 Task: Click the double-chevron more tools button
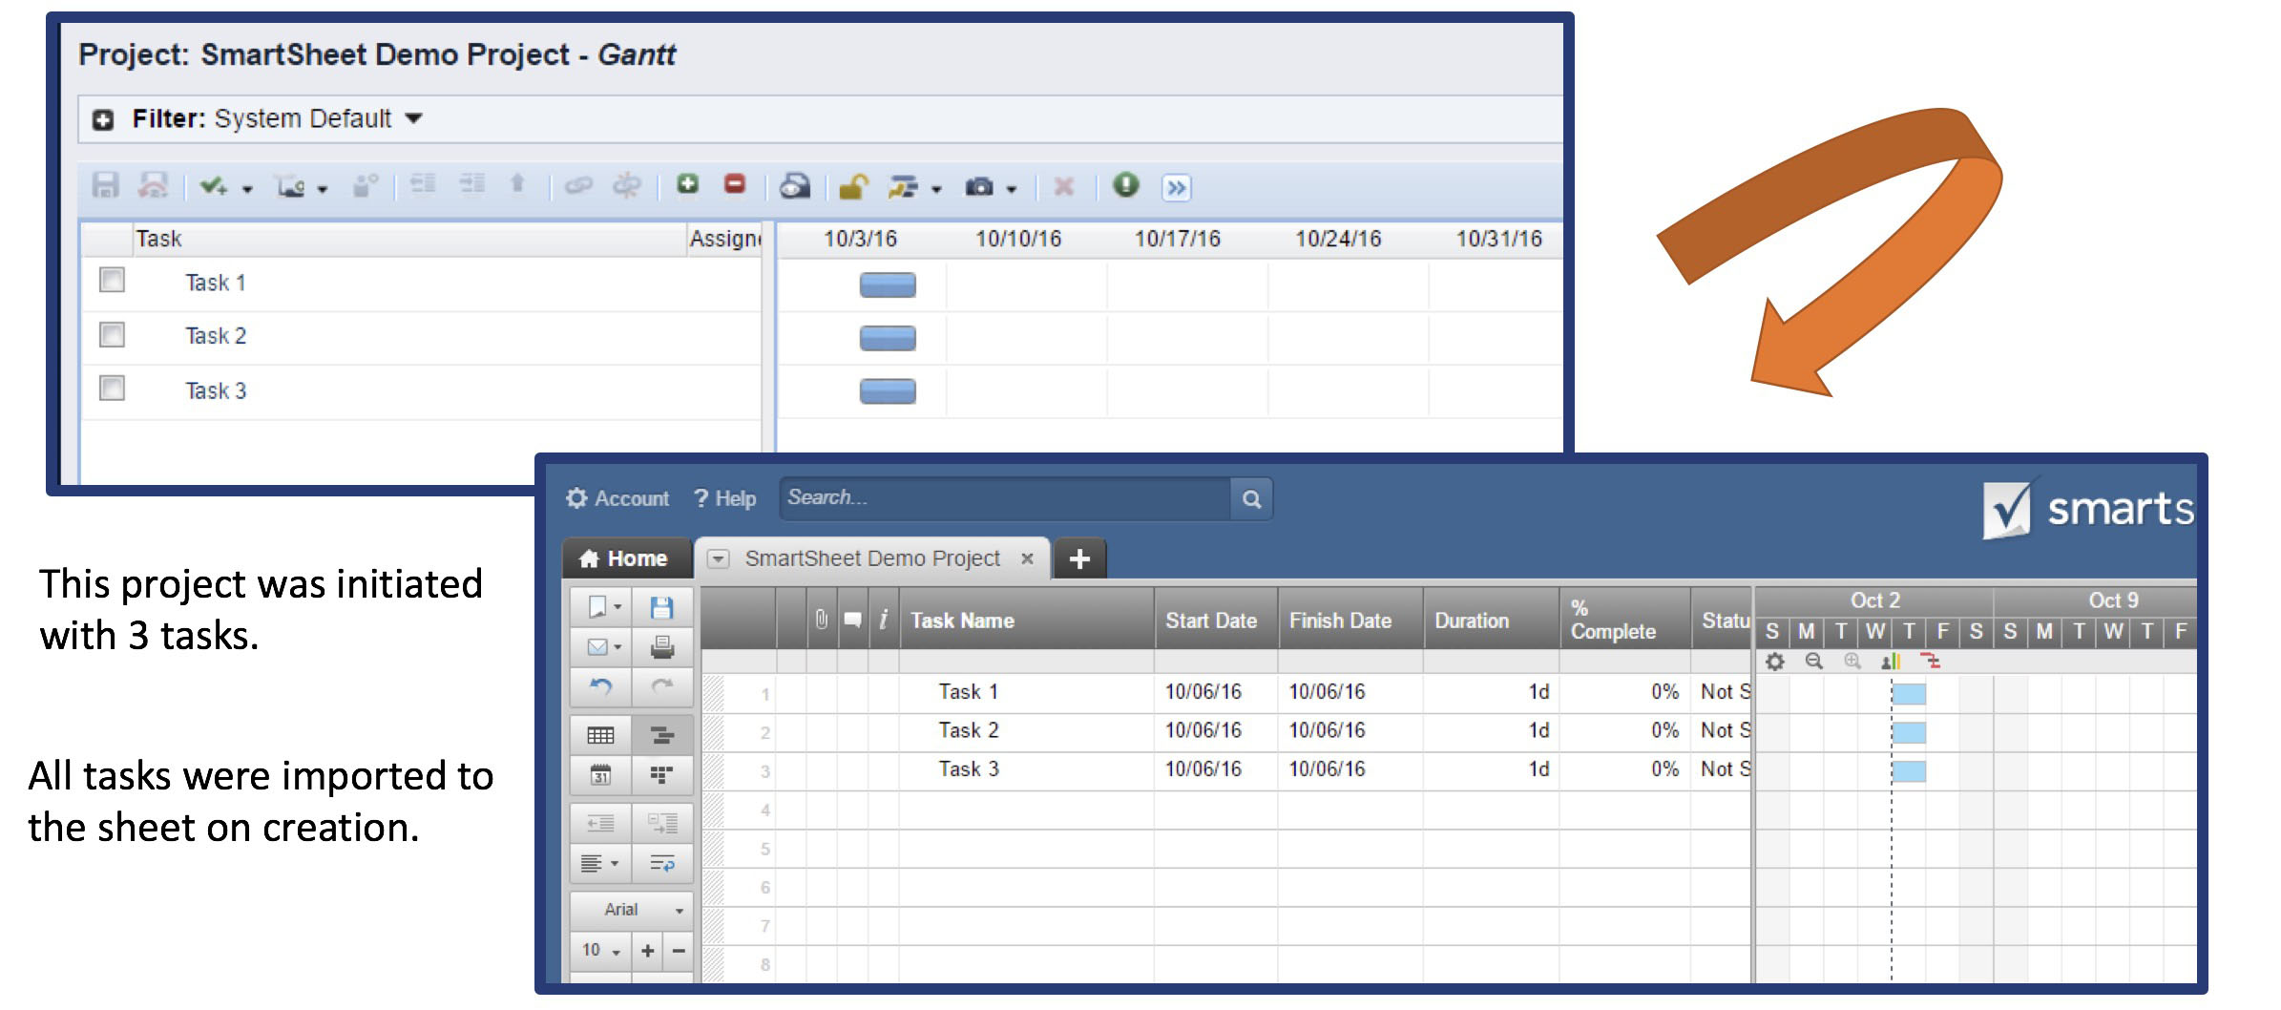coord(1176,187)
